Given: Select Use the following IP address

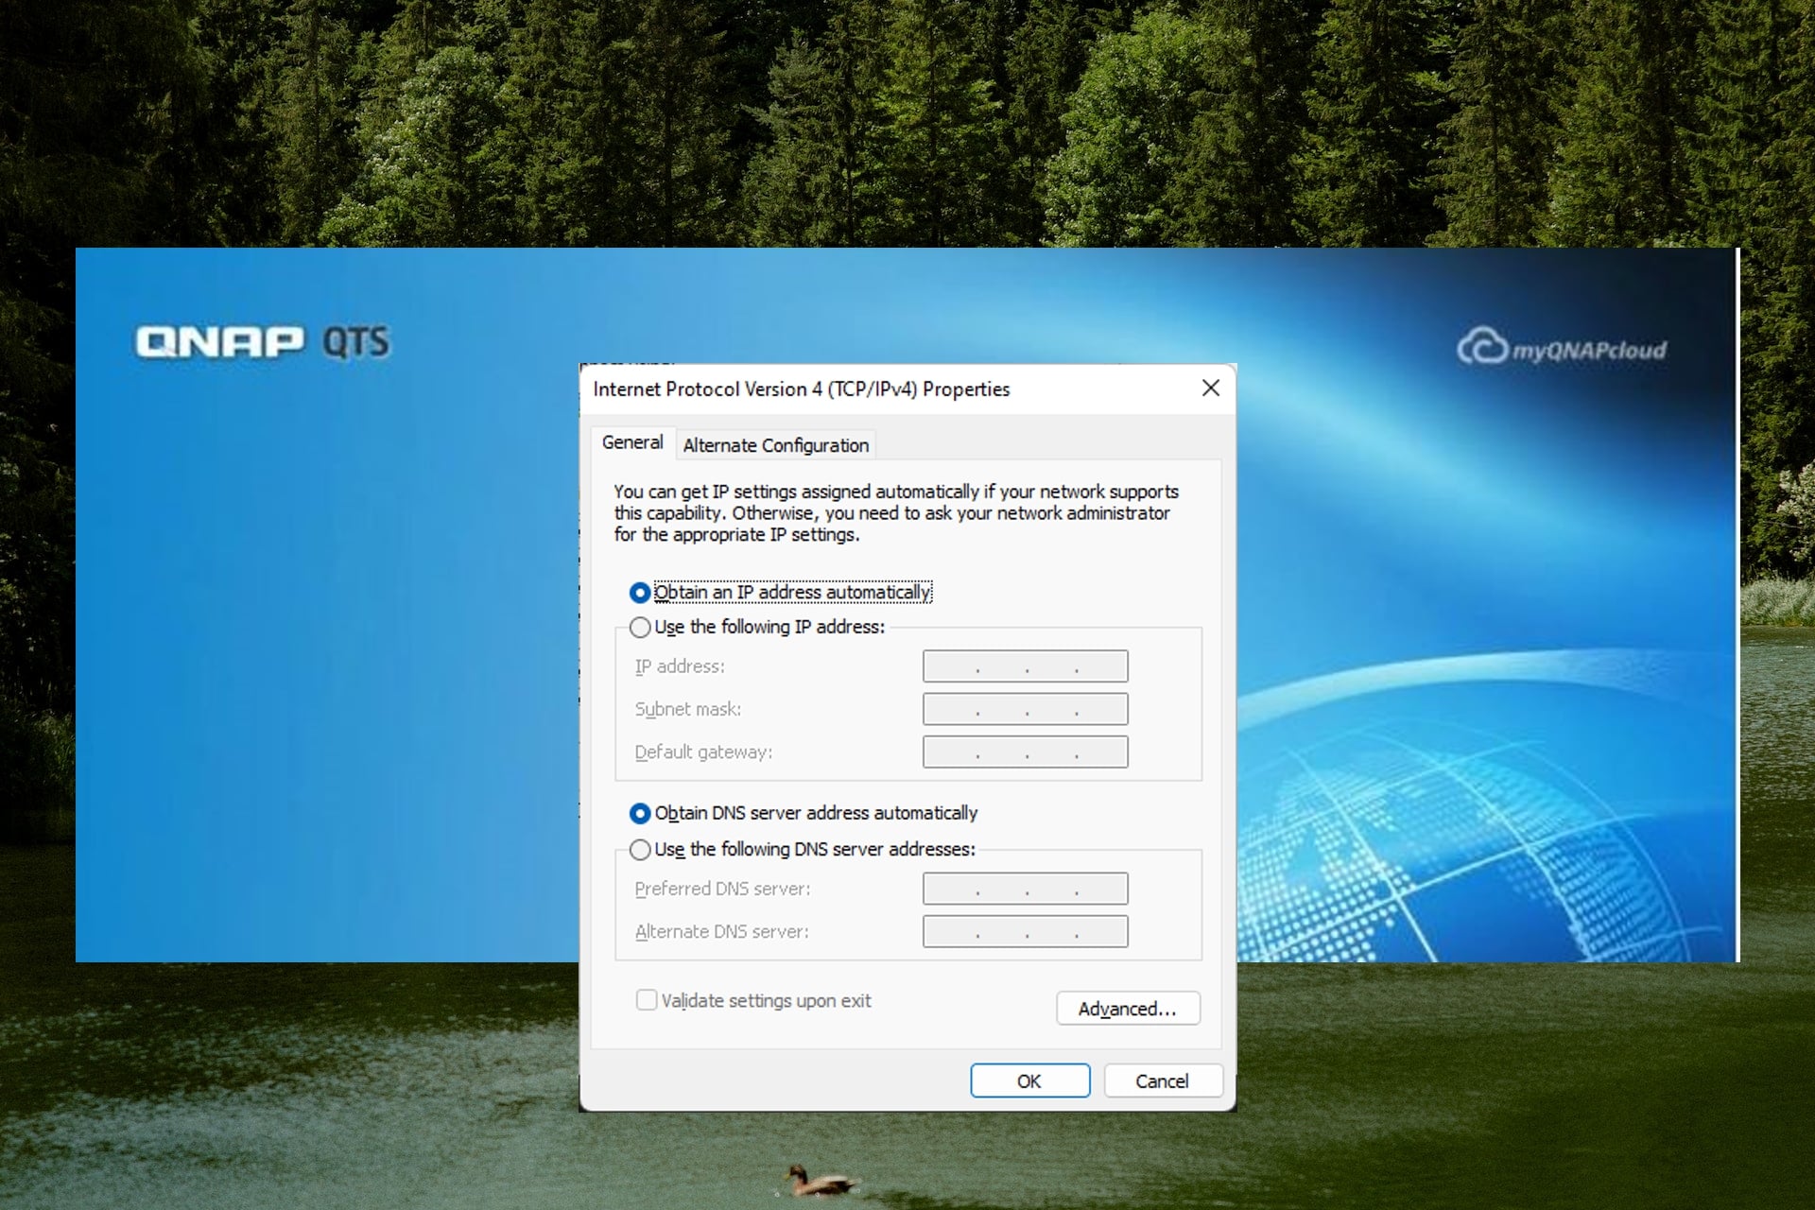Looking at the screenshot, I should click(640, 628).
